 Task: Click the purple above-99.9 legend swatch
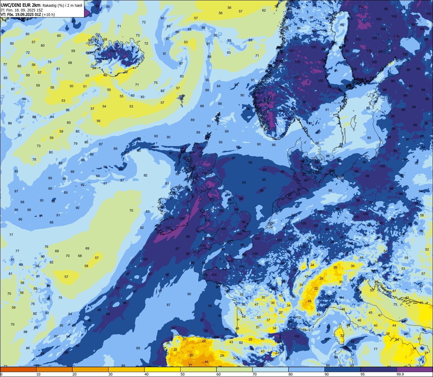tap(415, 369)
